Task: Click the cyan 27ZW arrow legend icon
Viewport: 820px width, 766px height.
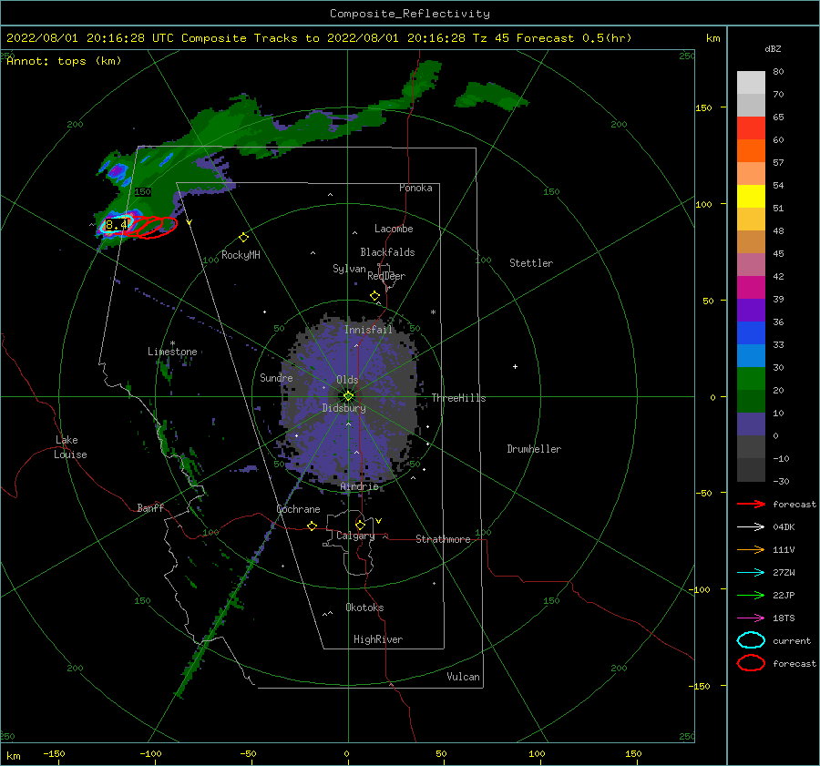Action: [751, 573]
